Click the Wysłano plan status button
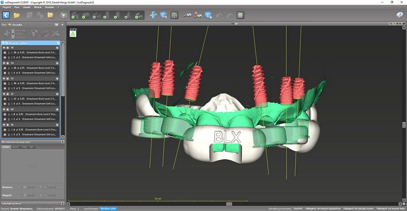The width and height of the screenshot is (407, 211). point(108,208)
